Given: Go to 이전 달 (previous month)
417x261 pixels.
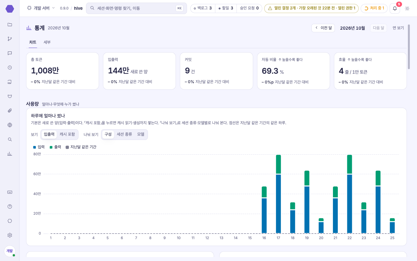Looking at the screenshot, I should click(x=323, y=28).
